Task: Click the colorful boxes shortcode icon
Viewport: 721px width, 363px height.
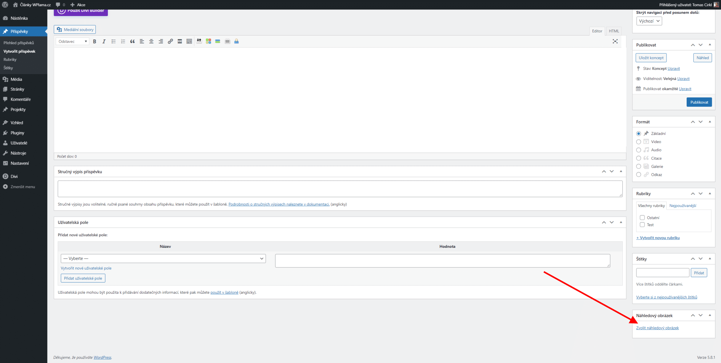Action: pos(209,41)
